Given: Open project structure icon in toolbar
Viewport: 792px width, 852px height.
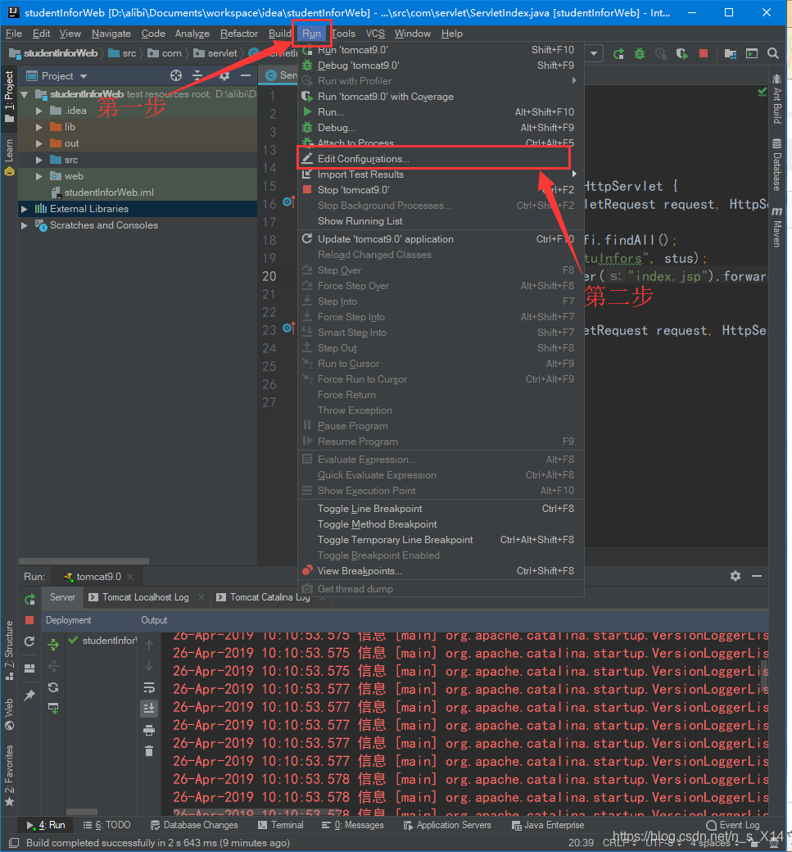Looking at the screenshot, I should (731, 54).
